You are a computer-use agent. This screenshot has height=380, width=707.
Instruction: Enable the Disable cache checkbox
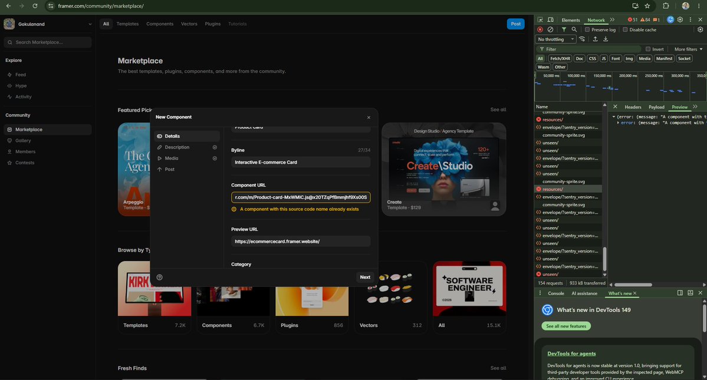click(x=625, y=29)
